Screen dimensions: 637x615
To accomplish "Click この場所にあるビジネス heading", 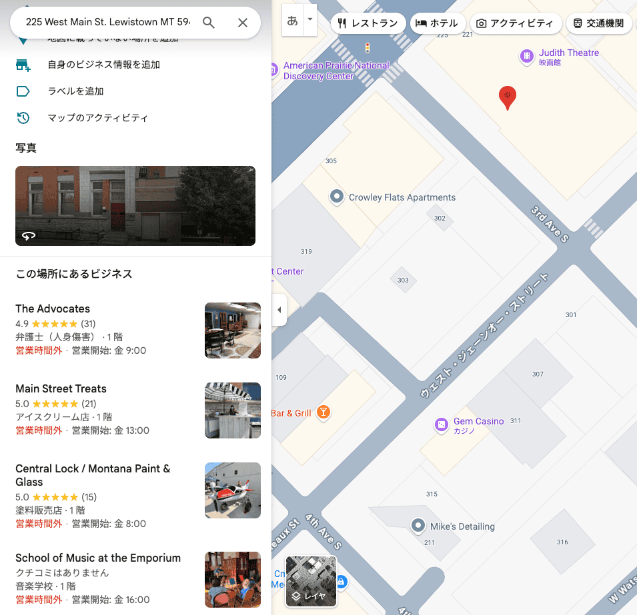I will tap(74, 274).
